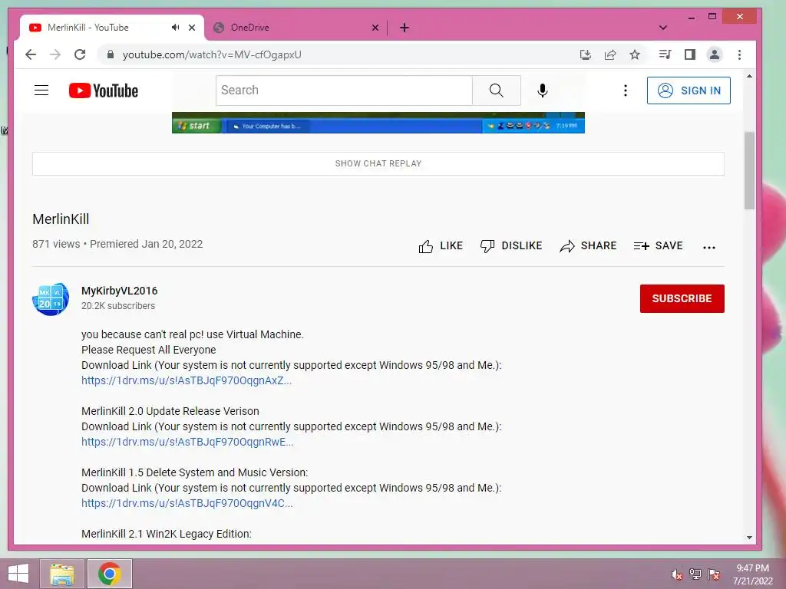Start voice search with microphone
Viewport: 786px width, 589px height.
[x=543, y=90]
